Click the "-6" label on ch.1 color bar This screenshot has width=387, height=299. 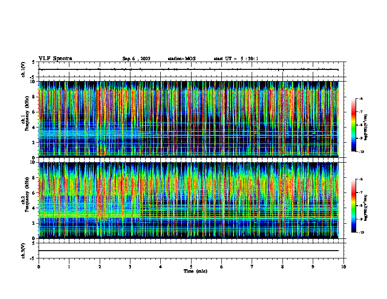(x=361, y=99)
